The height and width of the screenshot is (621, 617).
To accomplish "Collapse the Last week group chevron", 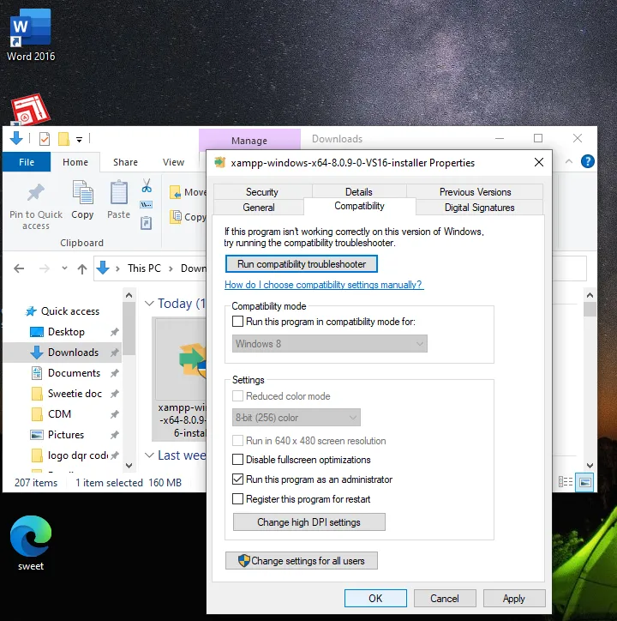I will pos(149,455).
